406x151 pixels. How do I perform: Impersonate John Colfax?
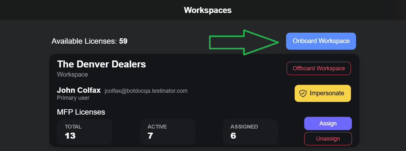coord(323,93)
